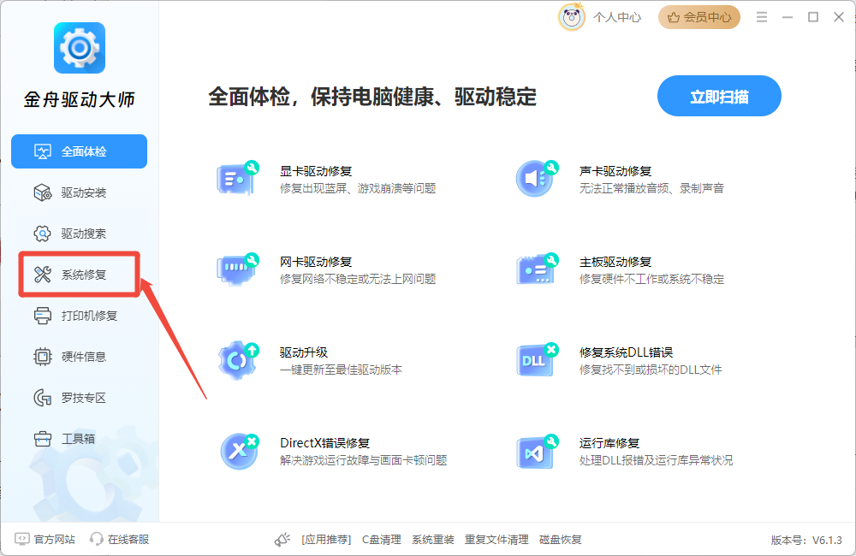Open the 会员中心 member button
Image resolution: width=856 pixels, height=556 pixels.
(x=698, y=17)
